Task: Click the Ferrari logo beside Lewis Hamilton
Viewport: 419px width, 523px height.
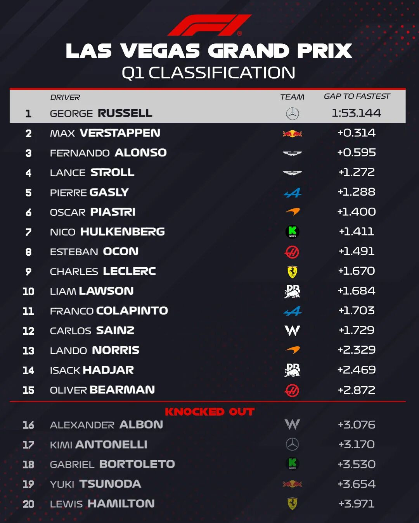Action: click(x=292, y=504)
